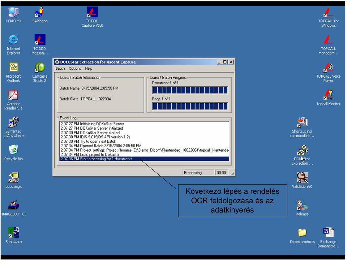Click the 00:00 timer in status bar
The height and width of the screenshot is (260, 347).
coord(221,173)
